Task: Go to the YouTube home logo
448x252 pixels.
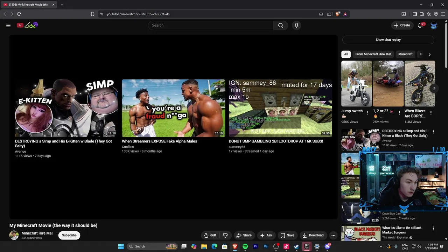Action: pyautogui.click(x=27, y=25)
